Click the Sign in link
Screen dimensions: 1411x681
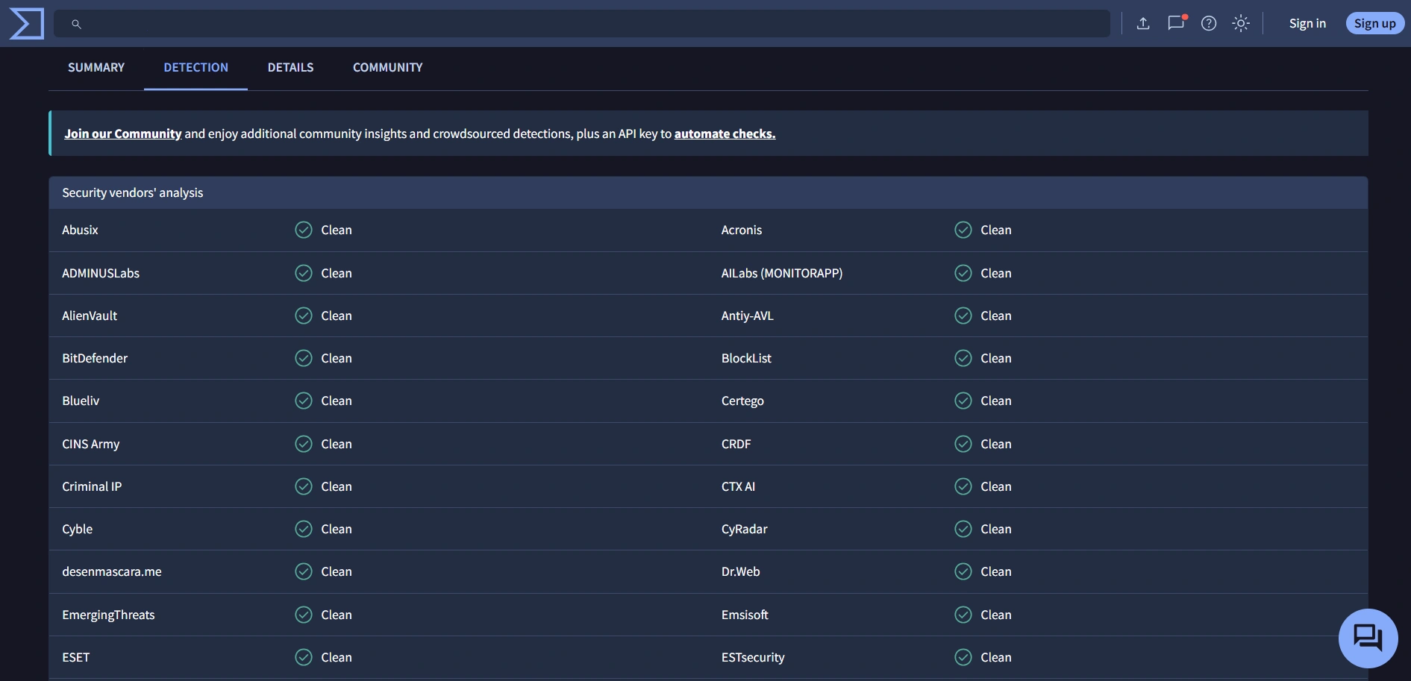tap(1307, 24)
